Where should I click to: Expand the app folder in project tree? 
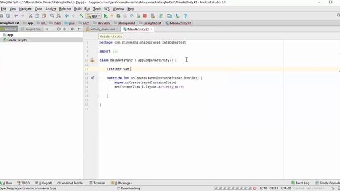click(x=8, y=35)
